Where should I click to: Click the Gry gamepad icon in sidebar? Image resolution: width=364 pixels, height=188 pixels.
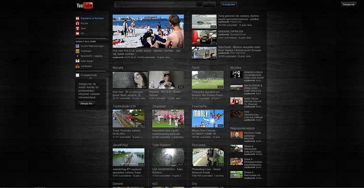point(77,34)
